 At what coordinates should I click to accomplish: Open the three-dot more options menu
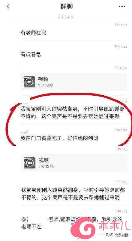coord(122,7)
